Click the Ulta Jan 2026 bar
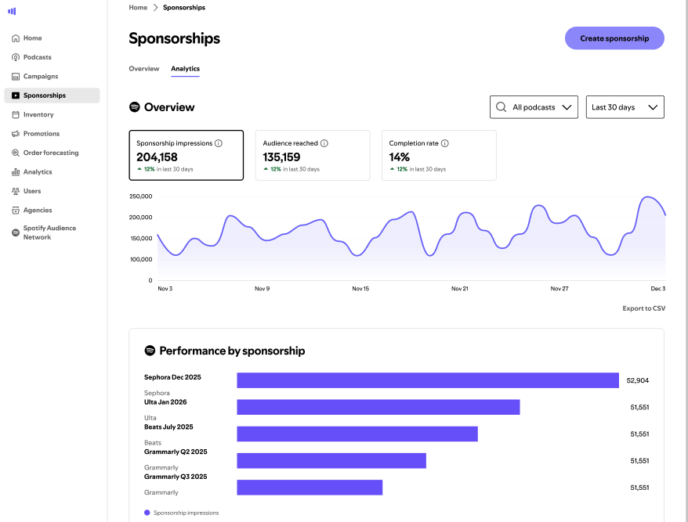The height and width of the screenshot is (522, 688). click(378, 407)
